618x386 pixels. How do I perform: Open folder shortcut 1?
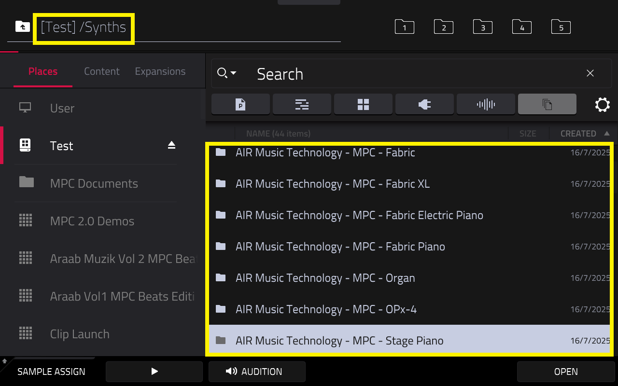point(405,27)
